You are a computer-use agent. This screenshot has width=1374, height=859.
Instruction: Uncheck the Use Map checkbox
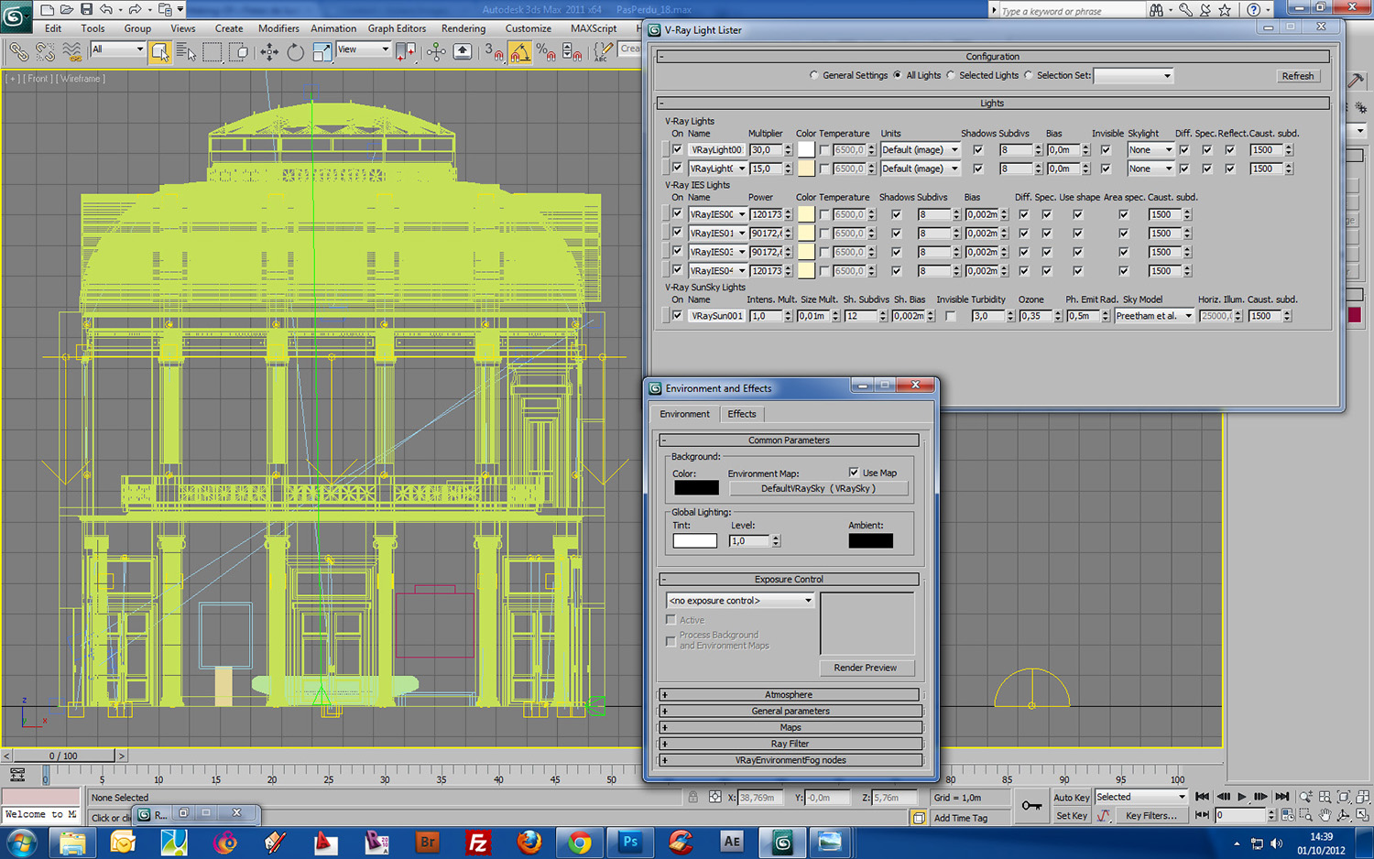click(854, 473)
